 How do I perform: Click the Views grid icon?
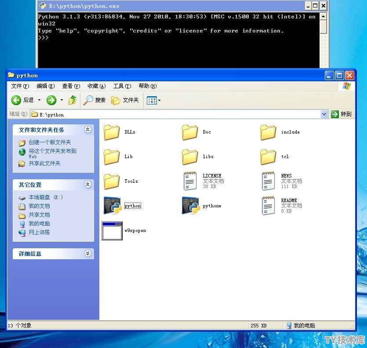tap(152, 100)
